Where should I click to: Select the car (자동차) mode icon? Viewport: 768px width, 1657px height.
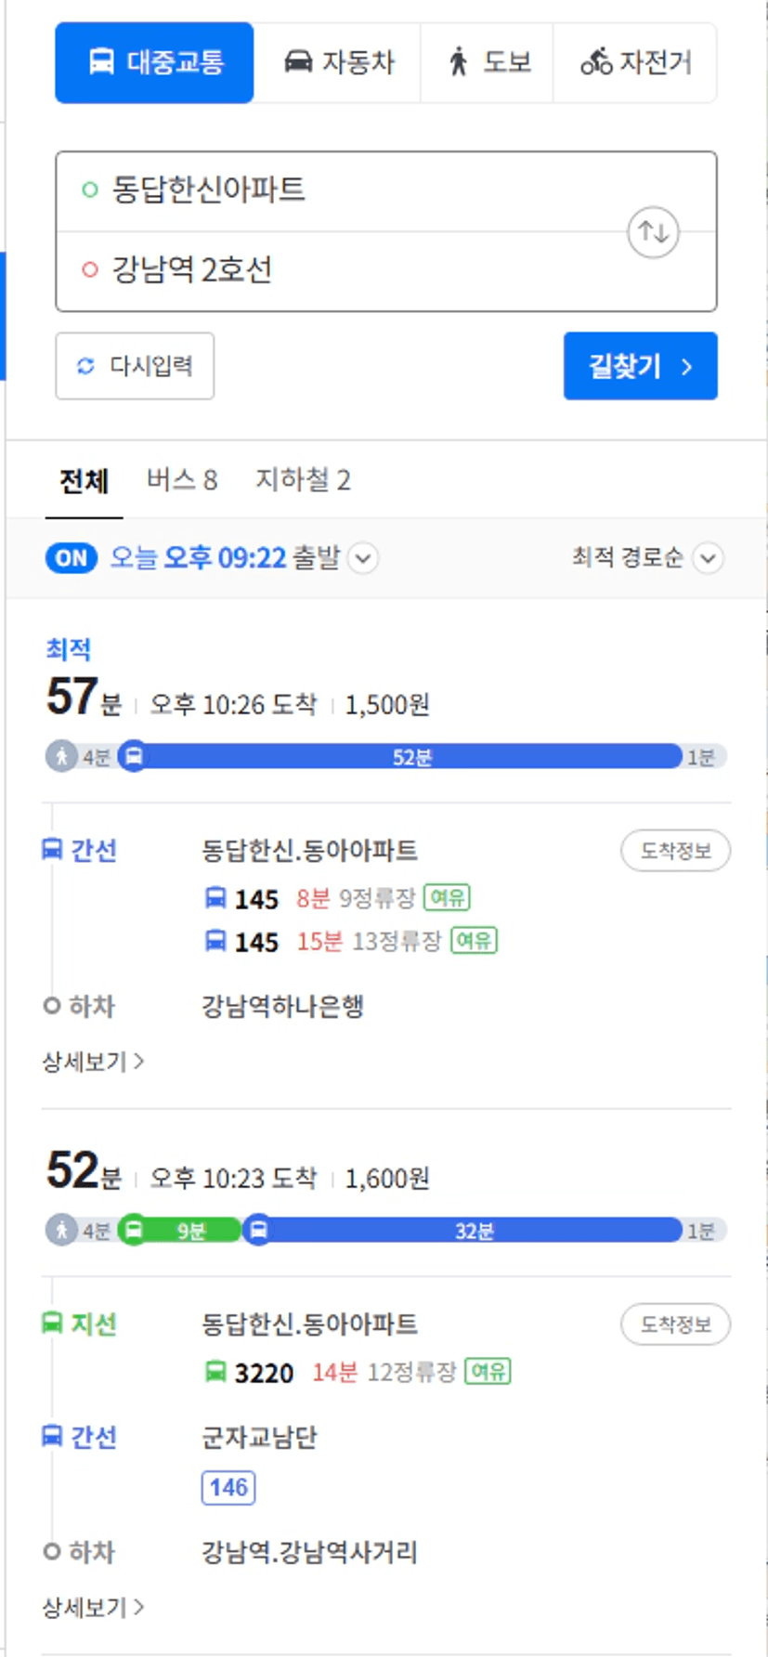tap(298, 62)
